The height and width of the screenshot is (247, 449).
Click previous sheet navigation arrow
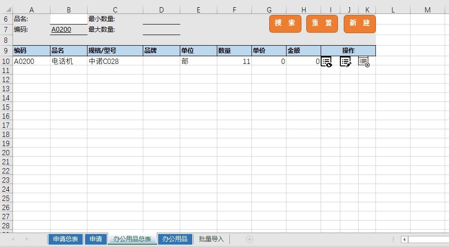[13, 239]
